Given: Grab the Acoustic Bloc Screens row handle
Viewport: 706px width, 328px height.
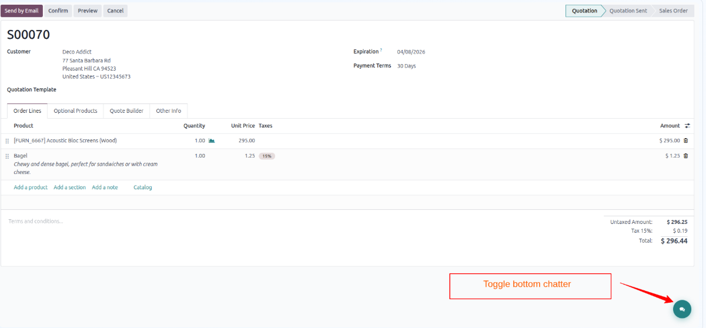Looking at the screenshot, I should coord(7,141).
